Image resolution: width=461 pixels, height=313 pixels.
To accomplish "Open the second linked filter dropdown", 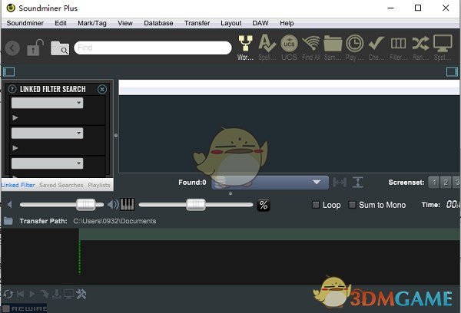I will coord(48,133).
